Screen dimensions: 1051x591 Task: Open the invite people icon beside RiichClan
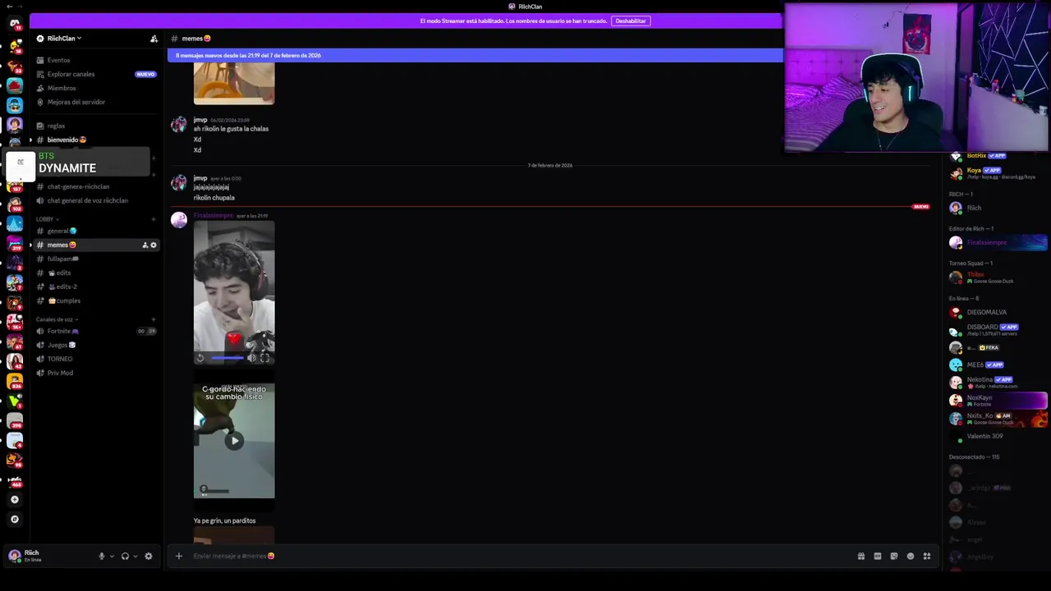[x=154, y=39]
